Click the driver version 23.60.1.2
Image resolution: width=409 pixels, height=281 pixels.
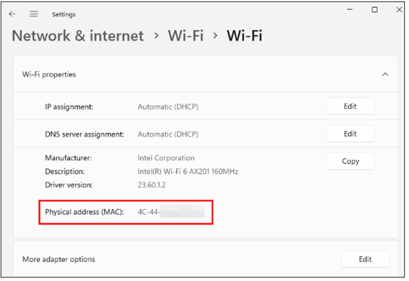152,185
